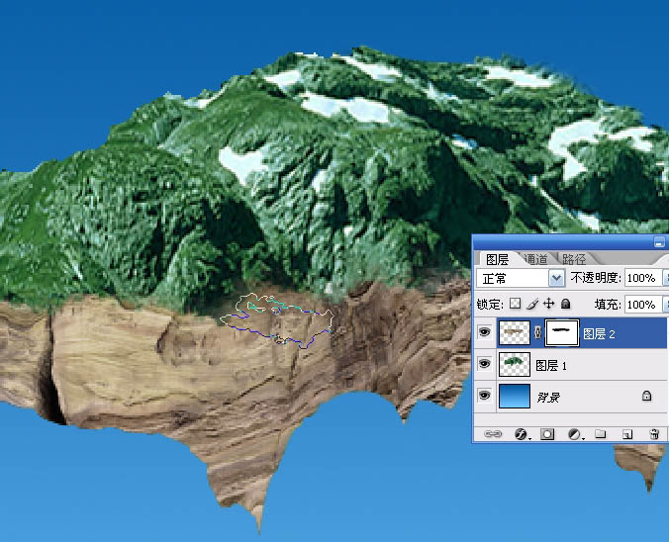669x542 pixels.
Task: Switch to the 路径 tab
Action: point(574,259)
